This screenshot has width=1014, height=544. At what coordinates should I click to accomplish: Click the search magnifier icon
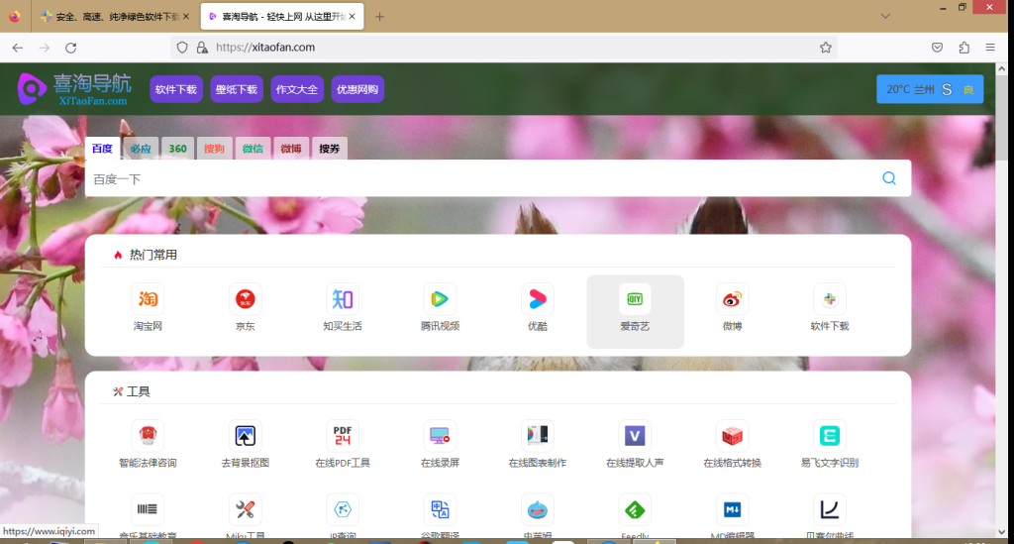click(889, 178)
